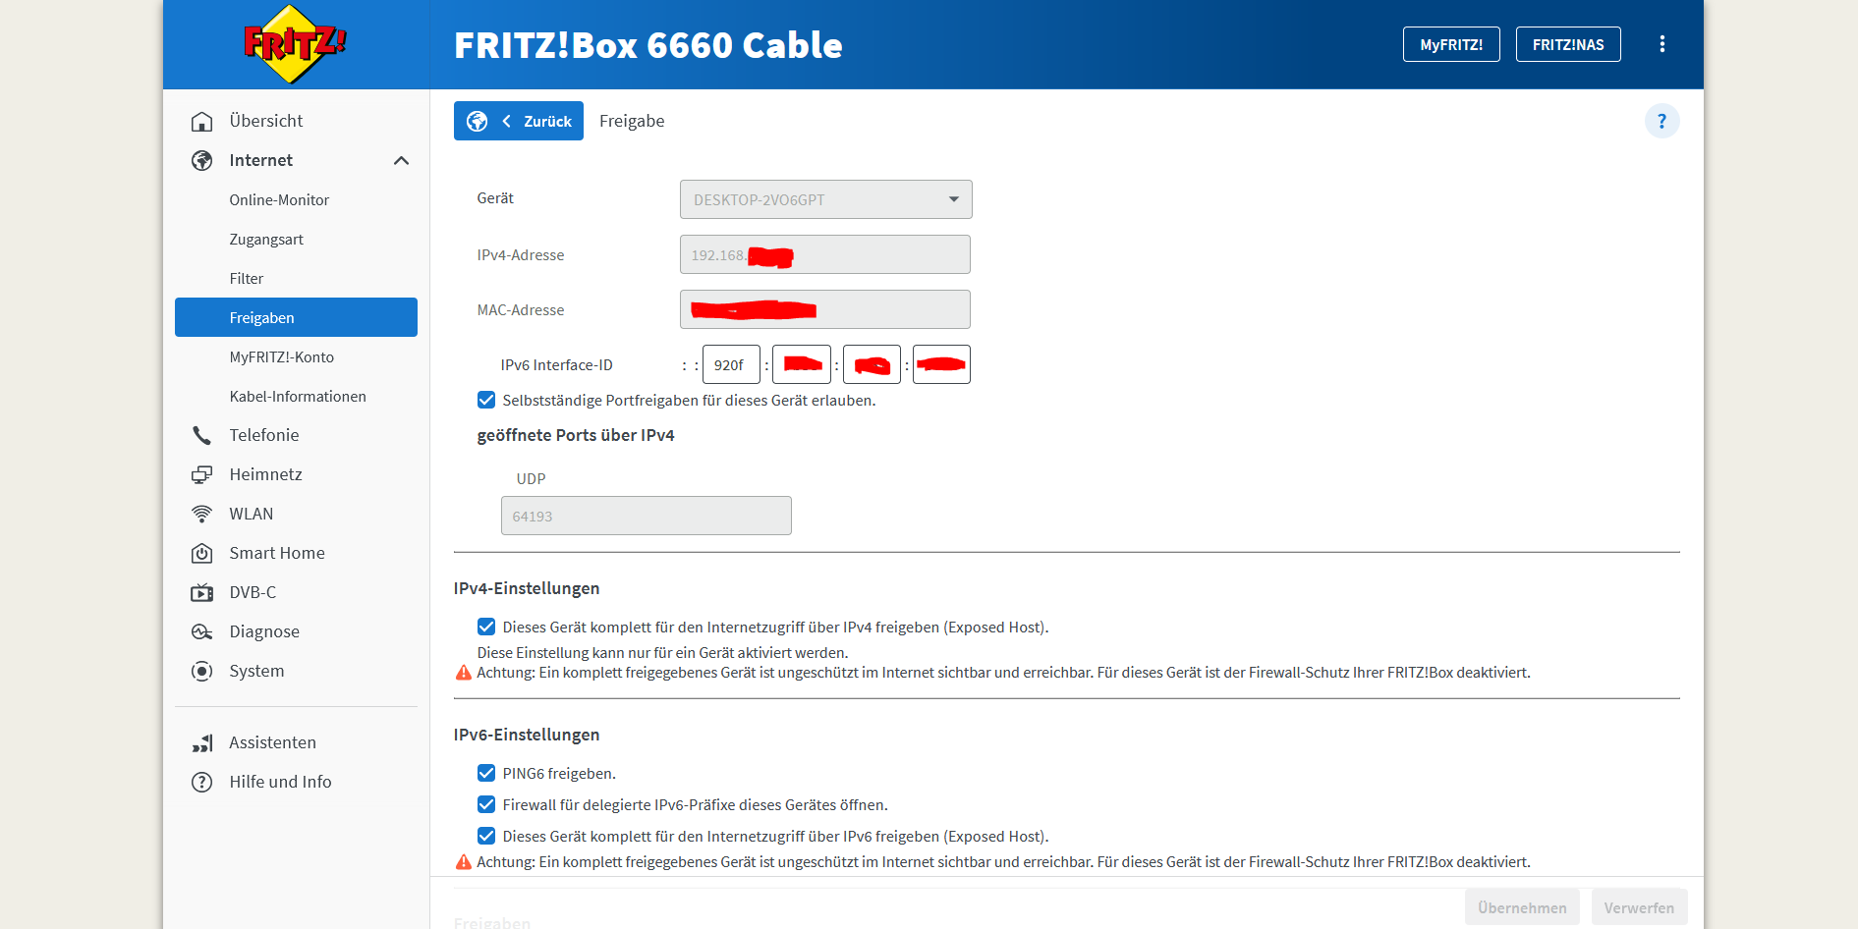This screenshot has height=929, width=1858.
Task: Uncheck PING6 freigeben checkbox
Action: (486, 773)
